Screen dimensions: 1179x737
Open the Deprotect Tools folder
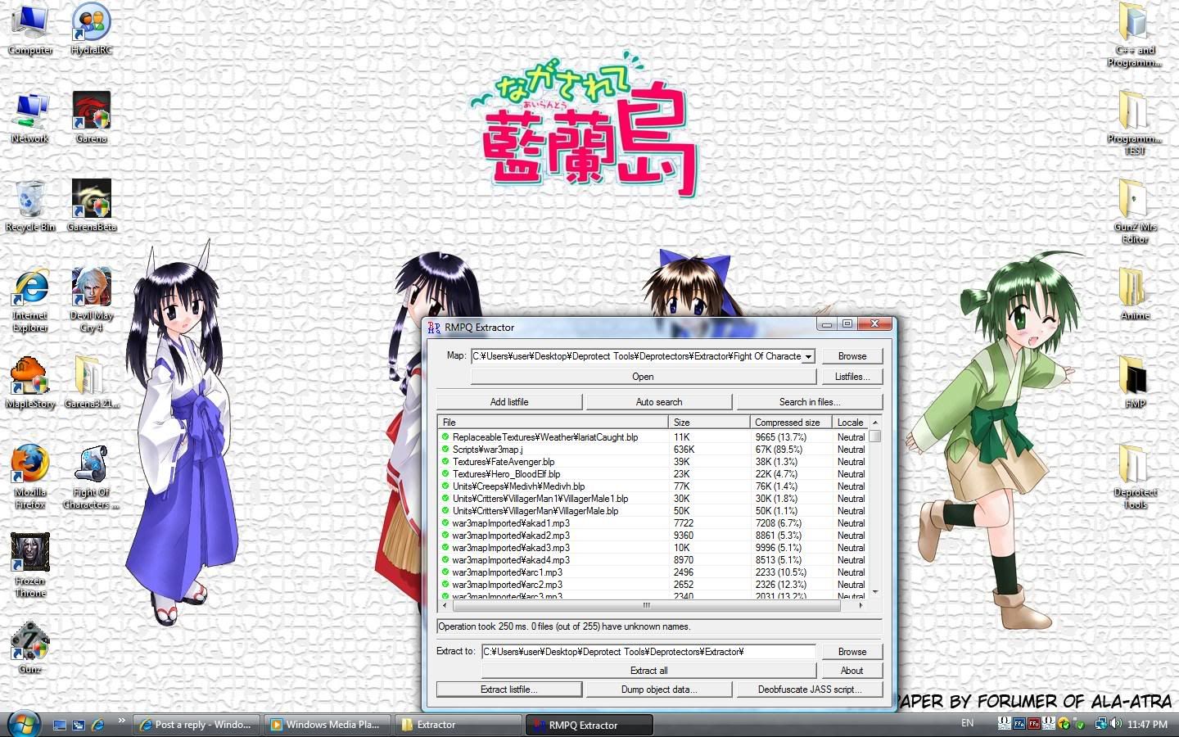(1135, 477)
